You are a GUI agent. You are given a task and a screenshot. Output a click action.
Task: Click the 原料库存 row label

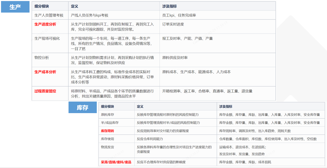click(108, 115)
